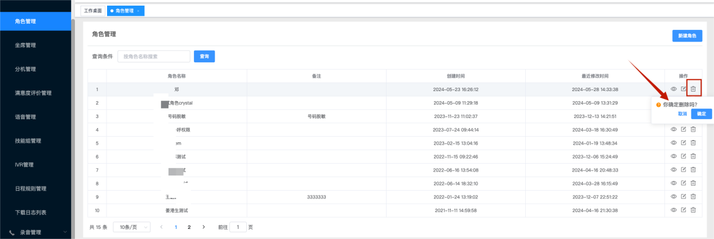The width and height of the screenshot is (714, 239).
Task: Edit role modified 2024-04-16 20:48:33
Action: click(684, 170)
